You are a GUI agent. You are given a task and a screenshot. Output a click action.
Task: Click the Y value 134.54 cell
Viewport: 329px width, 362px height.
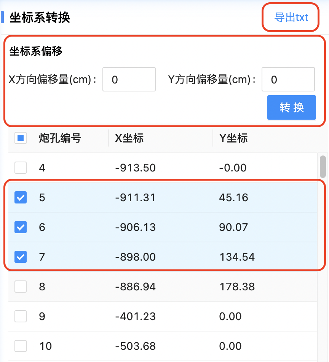[x=237, y=257]
